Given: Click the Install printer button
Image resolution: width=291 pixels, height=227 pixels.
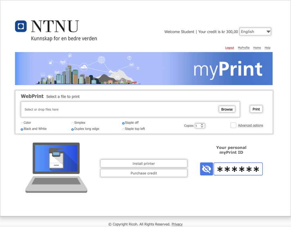Looking at the screenshot, I should (144, 163).
